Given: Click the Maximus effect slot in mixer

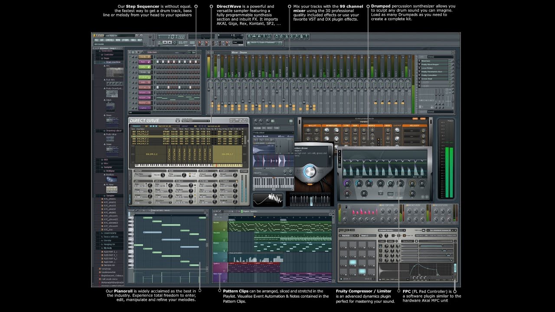Looking at the screenshot, I should click(x=434, y=61).
